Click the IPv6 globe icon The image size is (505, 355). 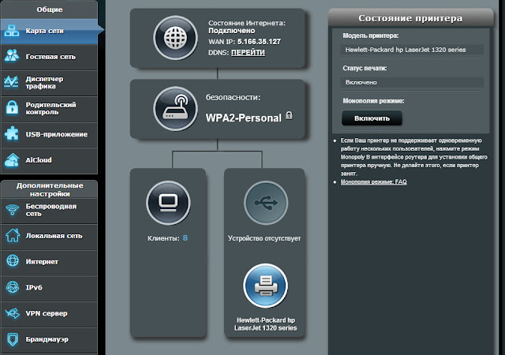point(13,287)
